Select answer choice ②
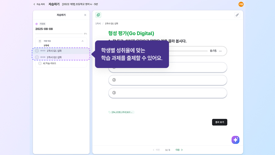This screenshot has width=275, height=155. click(x=168, y=80)
